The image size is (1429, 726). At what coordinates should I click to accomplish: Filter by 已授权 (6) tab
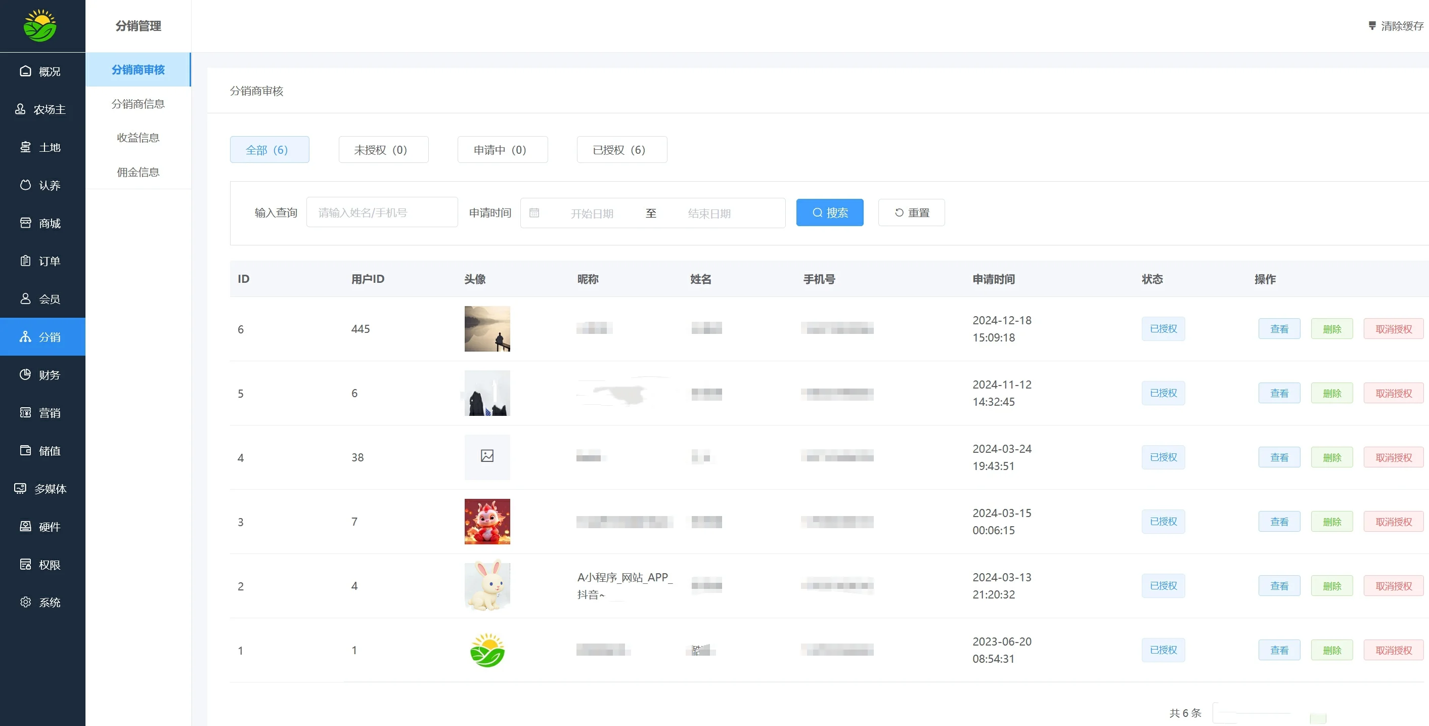coord(621,150)
